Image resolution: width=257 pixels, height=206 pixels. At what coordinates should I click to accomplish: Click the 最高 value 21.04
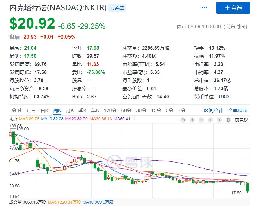point(30,48)
